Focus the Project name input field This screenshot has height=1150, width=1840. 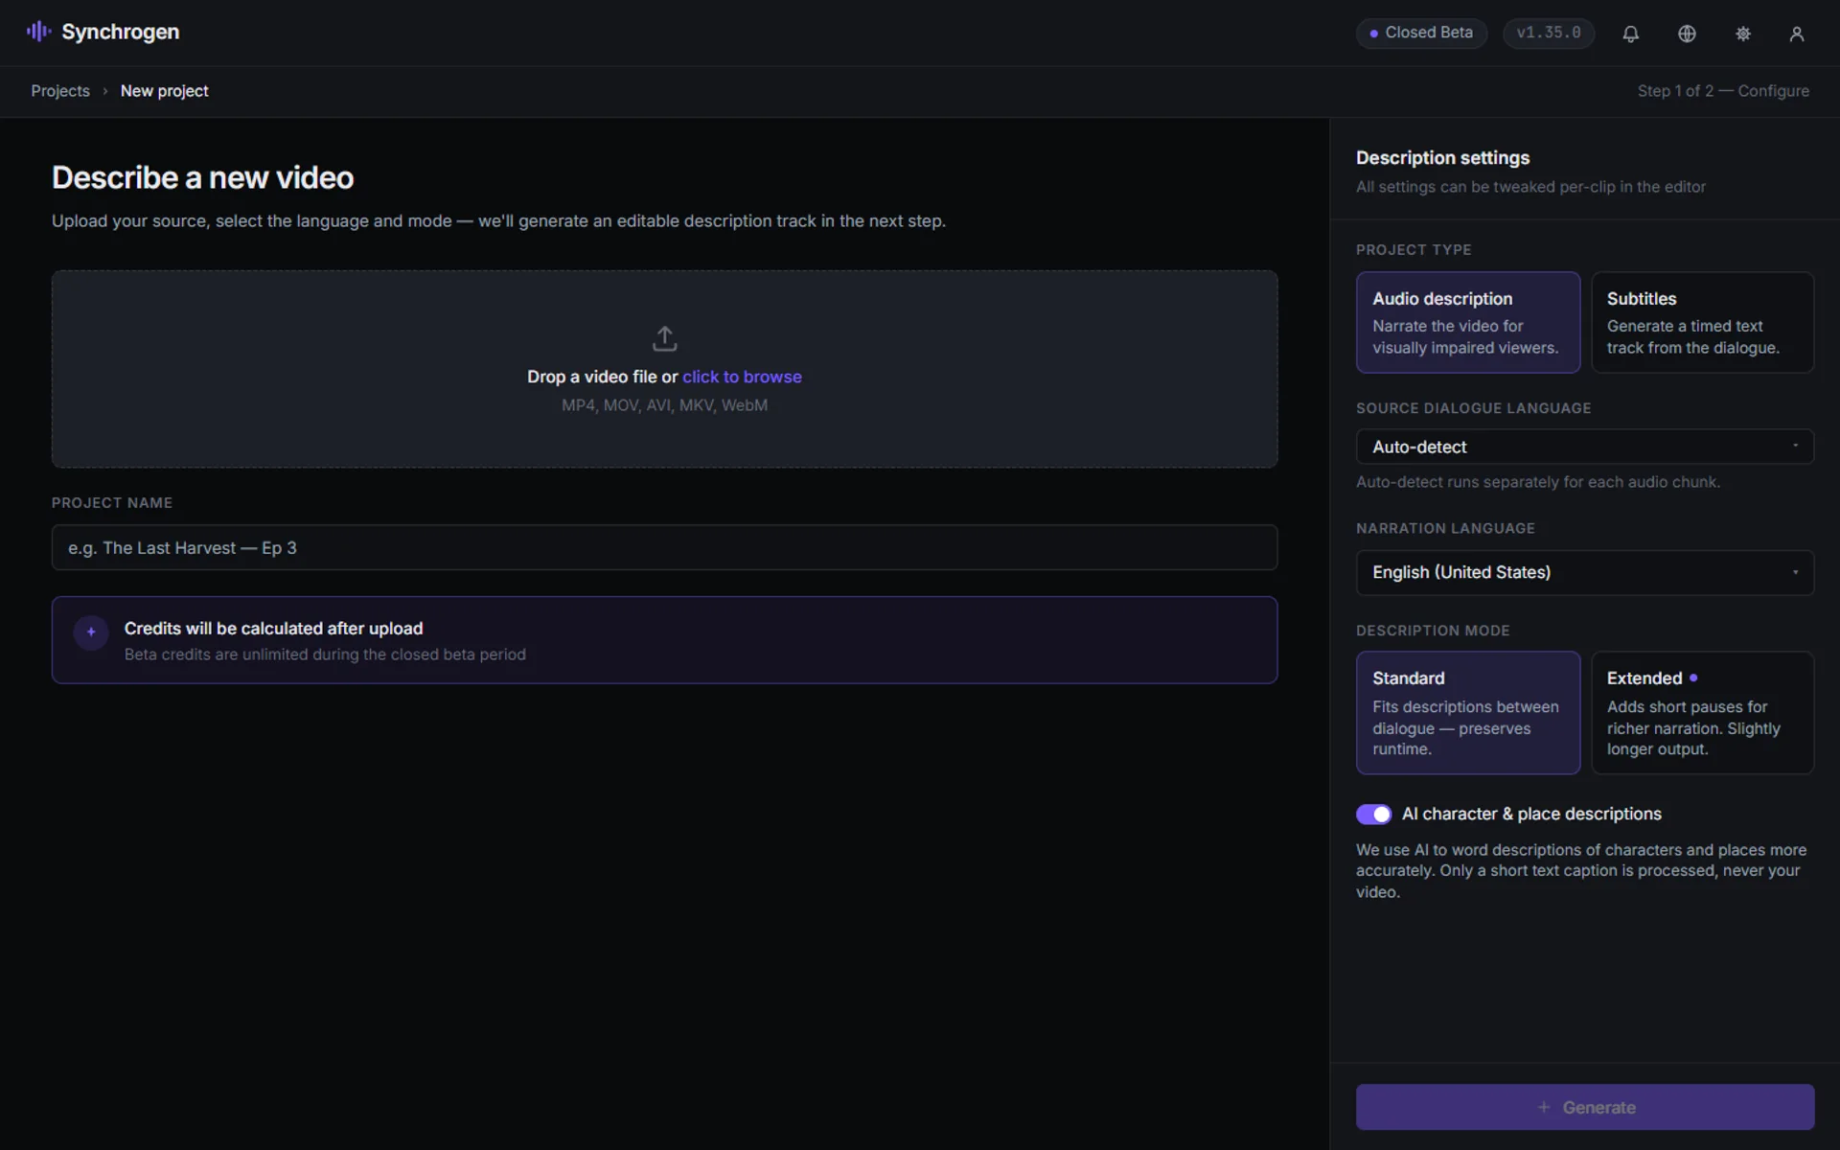[x=664, y=547]
